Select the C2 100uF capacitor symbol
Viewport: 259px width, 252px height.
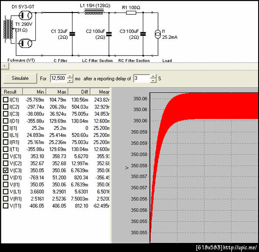[109, 34]
